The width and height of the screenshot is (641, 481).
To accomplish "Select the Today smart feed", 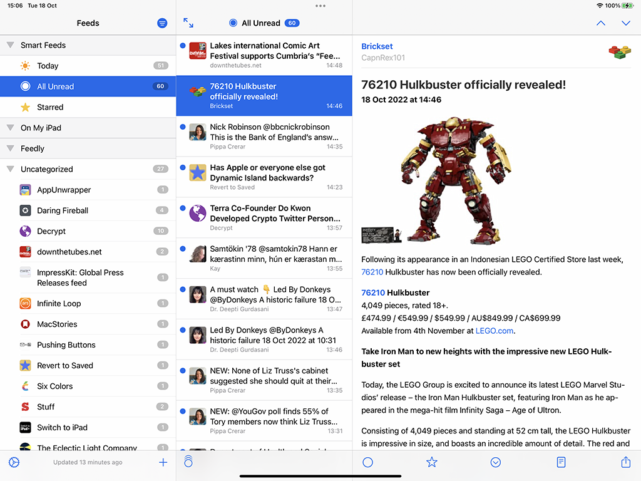I will (88, 66).
